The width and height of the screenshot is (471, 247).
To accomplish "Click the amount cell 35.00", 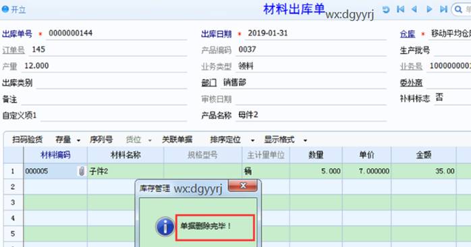I will point(424,171).
